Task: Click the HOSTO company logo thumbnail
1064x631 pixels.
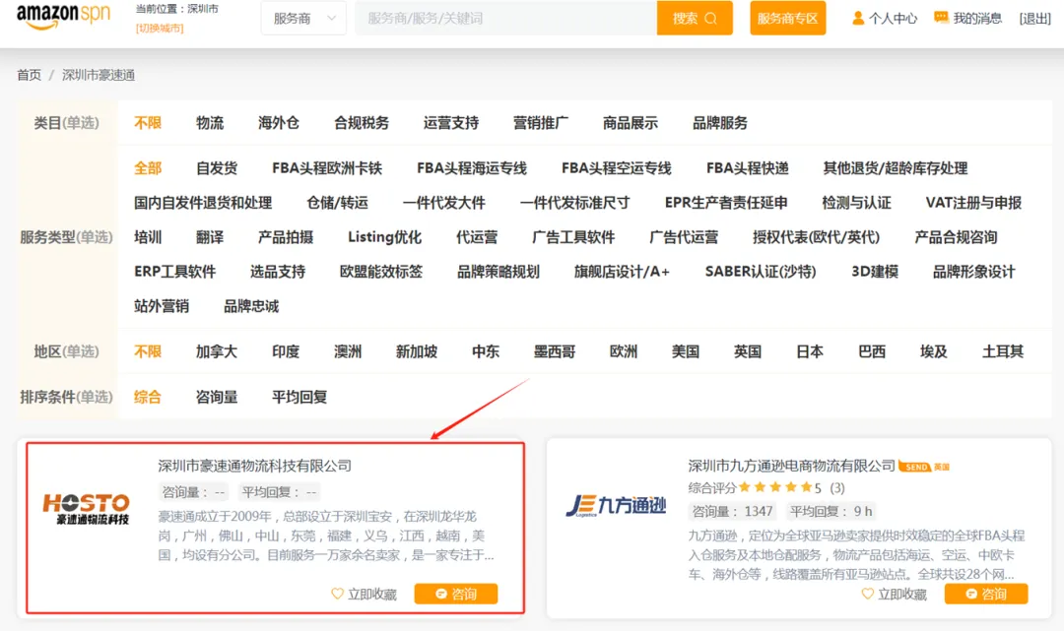Action: coord(86,509)
